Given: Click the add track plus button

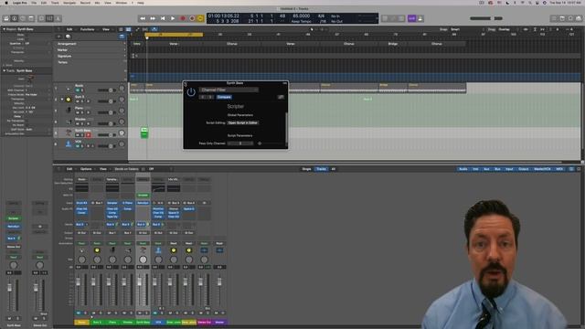Looking at the screenshot, I should (x=58, y=37).
